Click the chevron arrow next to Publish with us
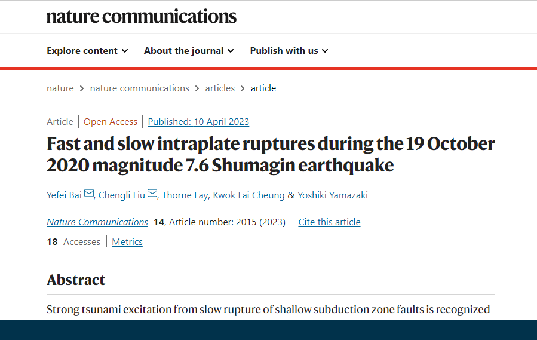537x340 pixels. [x=325, y=51]
